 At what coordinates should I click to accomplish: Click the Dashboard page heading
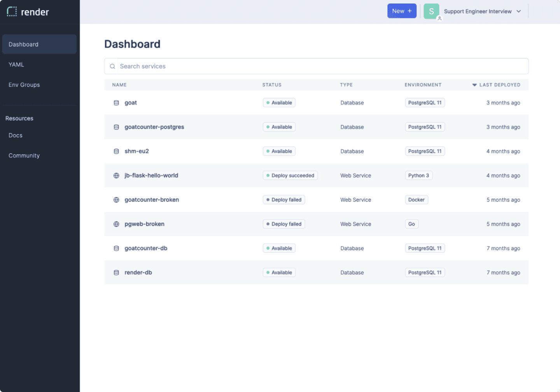[x=132, y=44]
